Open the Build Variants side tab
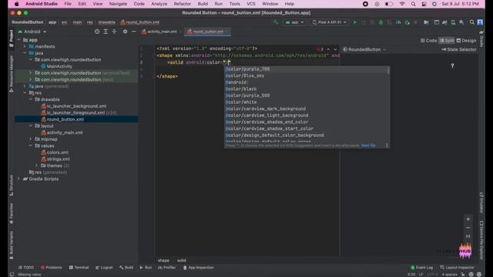The image size is (493, 277). coord(12,245)
